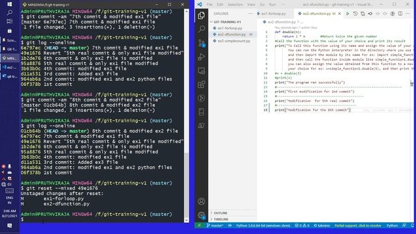Viewport: 416px width, 234px height.
Task: Open Source Control view in VS Code
Action: 201,43
